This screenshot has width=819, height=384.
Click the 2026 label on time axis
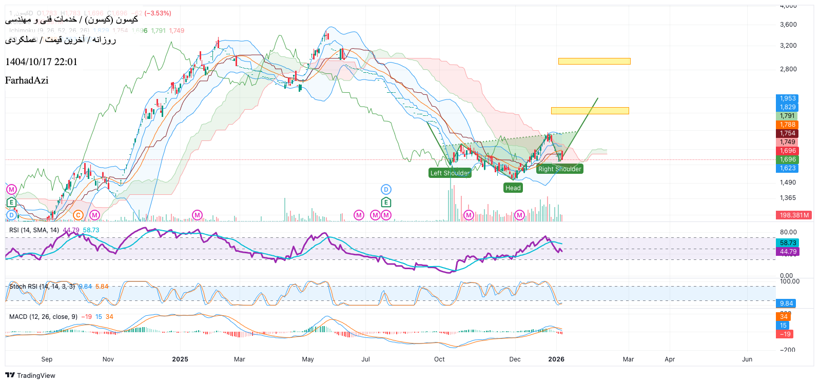point(556,359)
